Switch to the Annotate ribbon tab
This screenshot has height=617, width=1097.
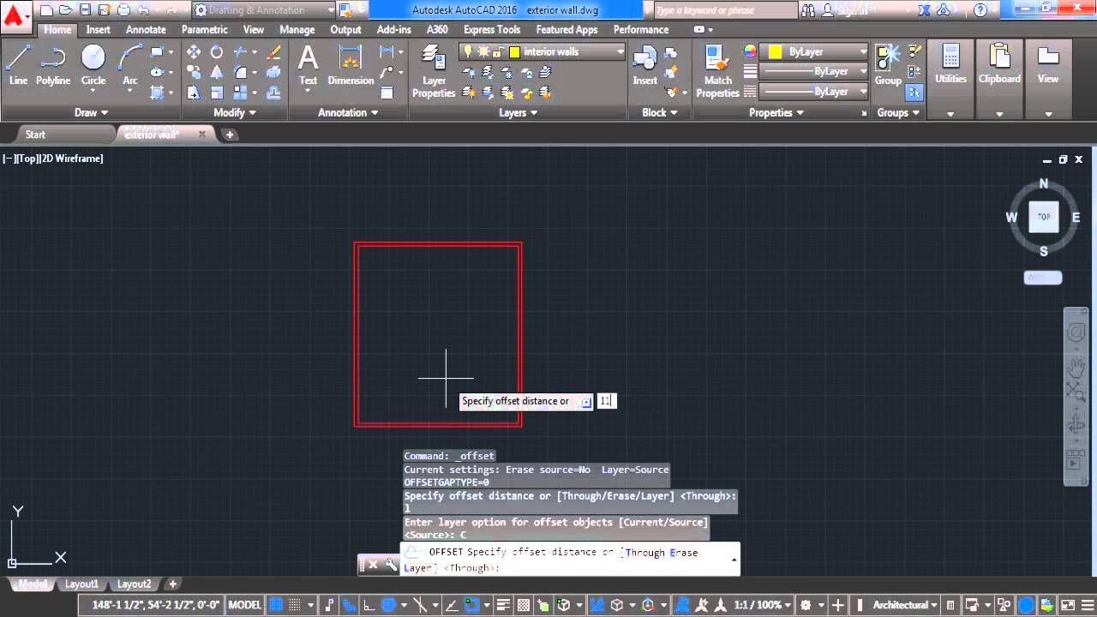click(146, 29)
